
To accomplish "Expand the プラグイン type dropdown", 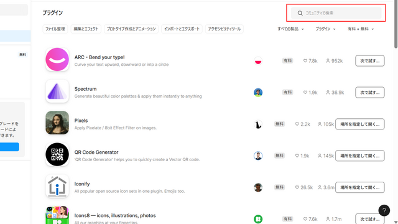I will (325, 29).
